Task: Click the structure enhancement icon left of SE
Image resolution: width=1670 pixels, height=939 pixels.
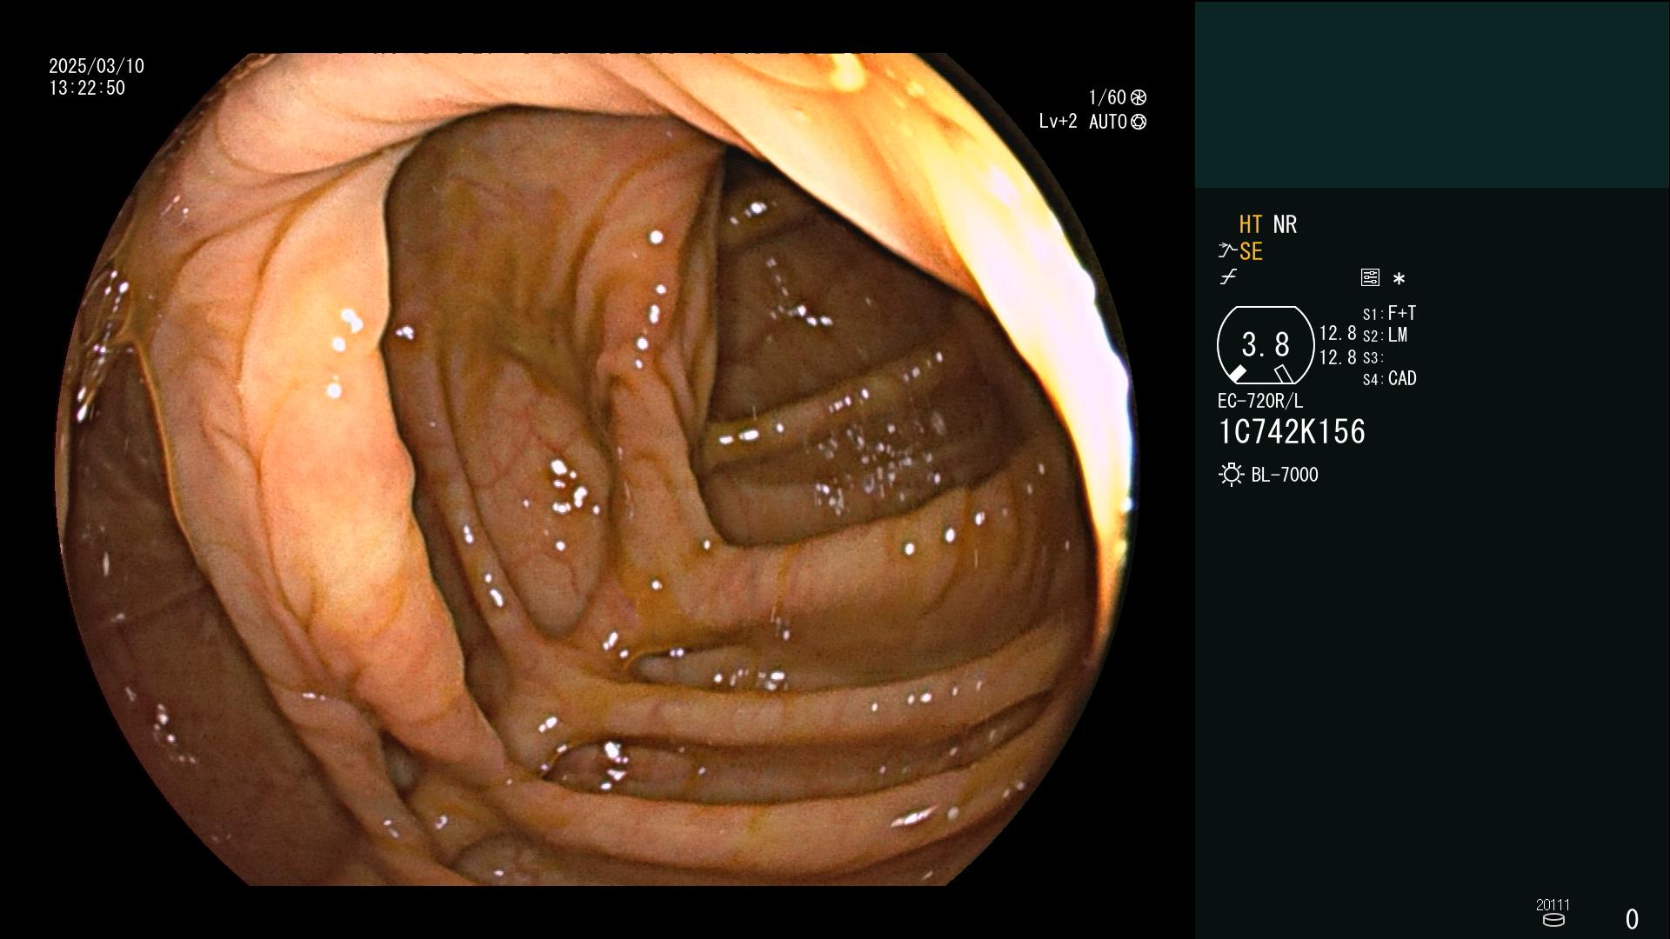Action: pos(1227,251)
